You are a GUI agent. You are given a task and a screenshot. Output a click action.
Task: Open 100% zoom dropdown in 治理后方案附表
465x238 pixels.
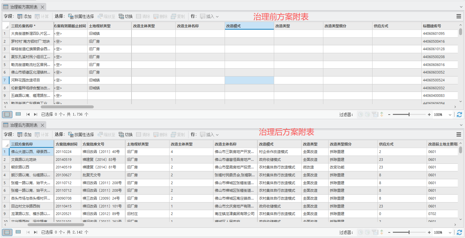[450, 233]
